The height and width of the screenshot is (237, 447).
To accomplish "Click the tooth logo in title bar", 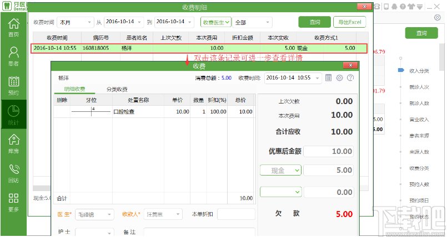I will click(x=7, y=6).
